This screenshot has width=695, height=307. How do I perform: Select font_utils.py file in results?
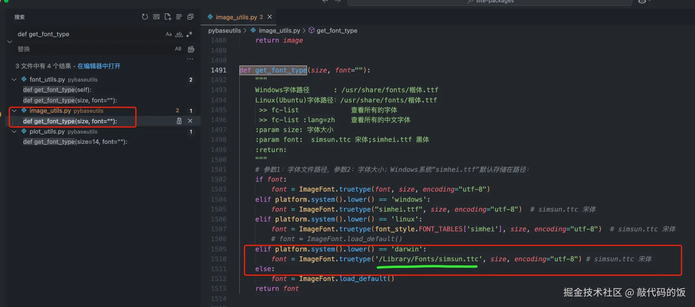pyautogui.click(x=47, y=80)
